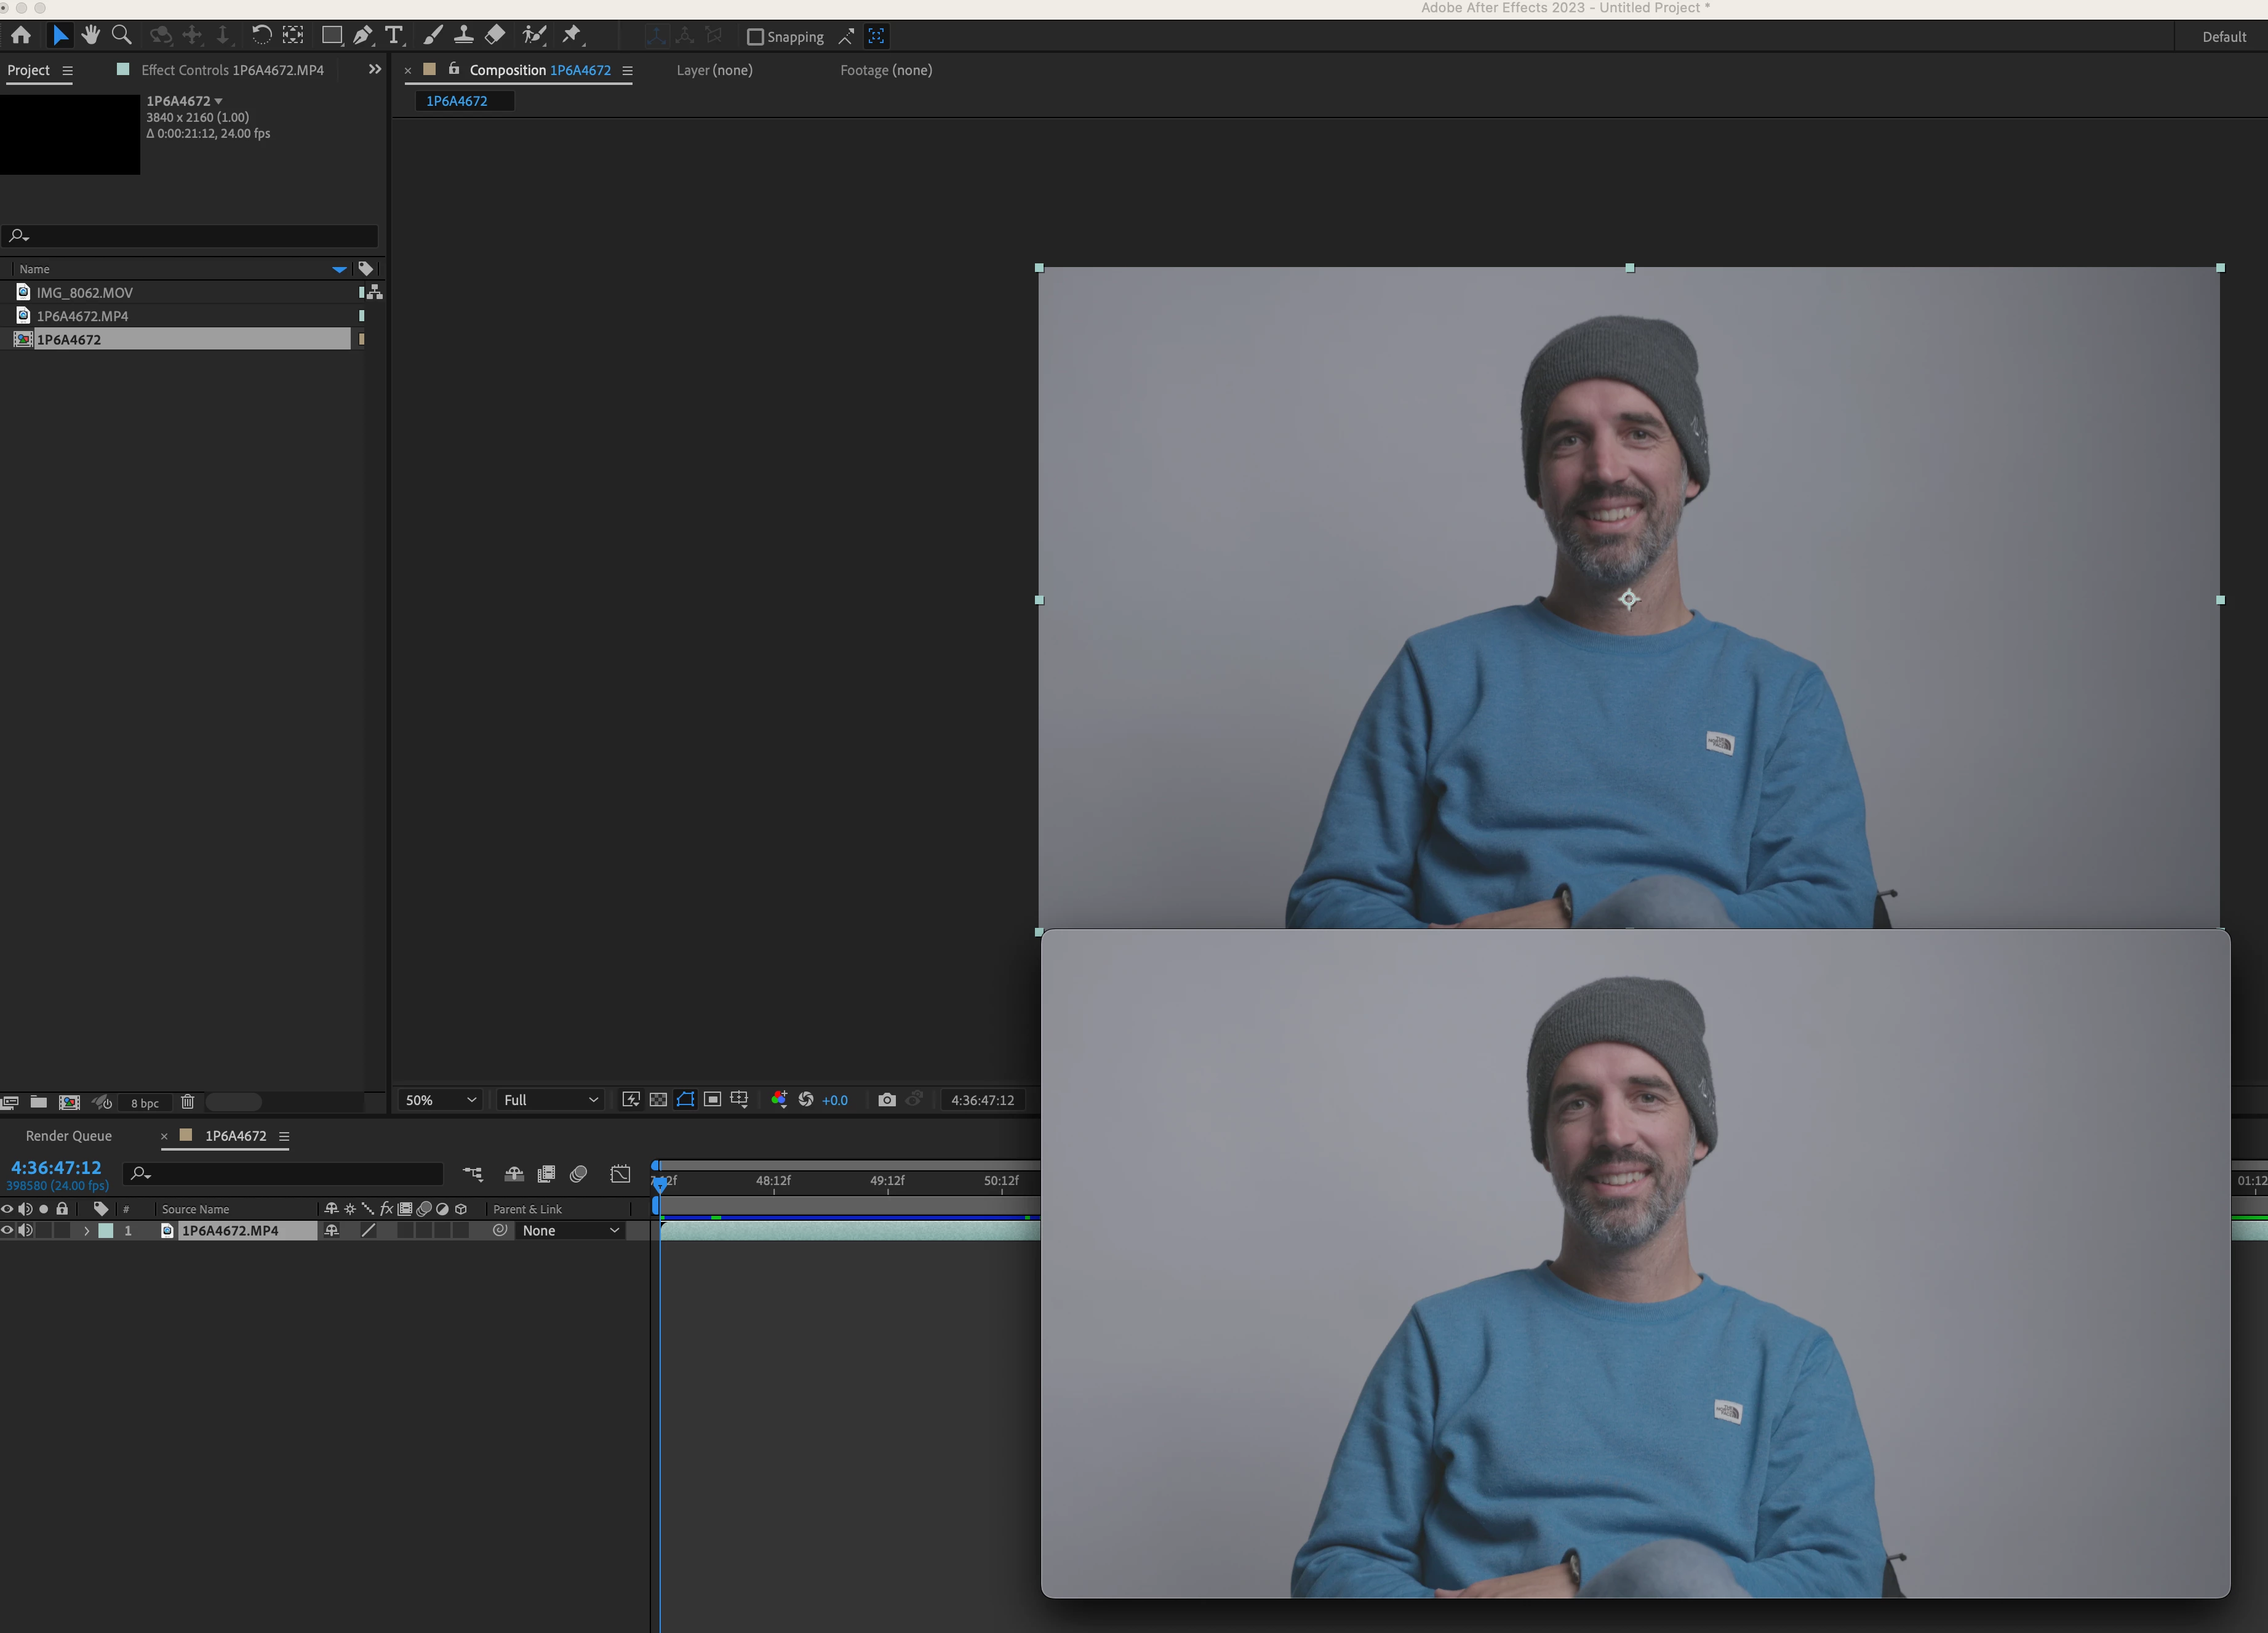
Task: Select the Zoom tool
Action: click(122, 36)
